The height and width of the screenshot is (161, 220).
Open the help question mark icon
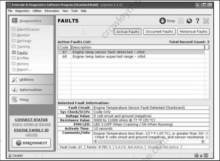(x=198, y=21)
